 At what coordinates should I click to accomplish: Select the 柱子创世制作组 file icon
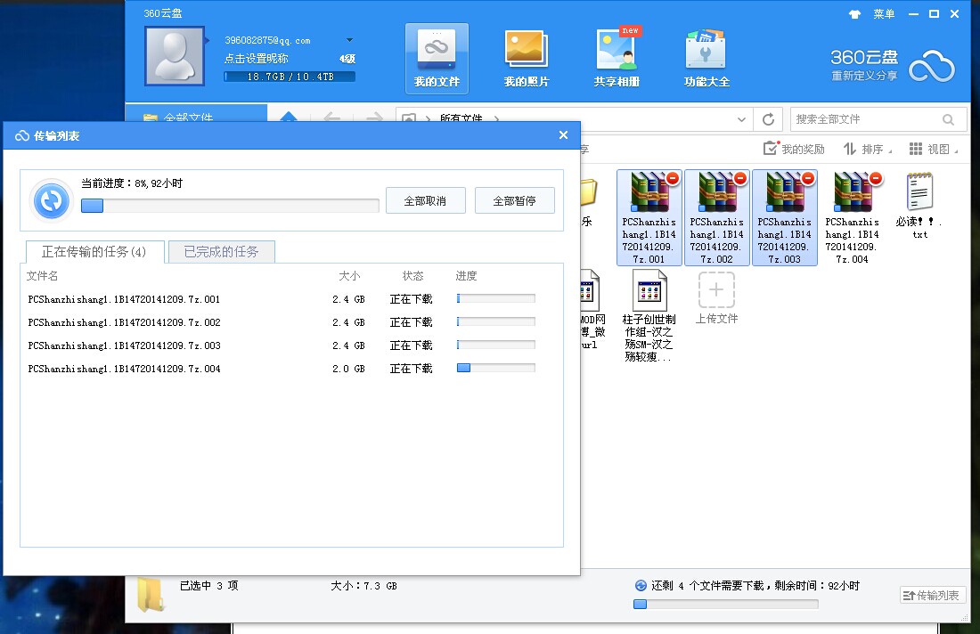pos(649,316)
